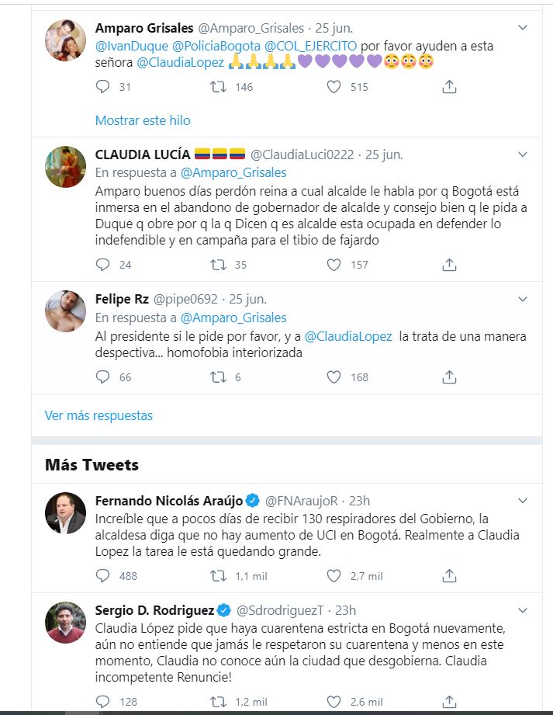Expand options menu for CLAUDIA LUCÍA's tweet

pyautogui.click(x=523, y=154)
